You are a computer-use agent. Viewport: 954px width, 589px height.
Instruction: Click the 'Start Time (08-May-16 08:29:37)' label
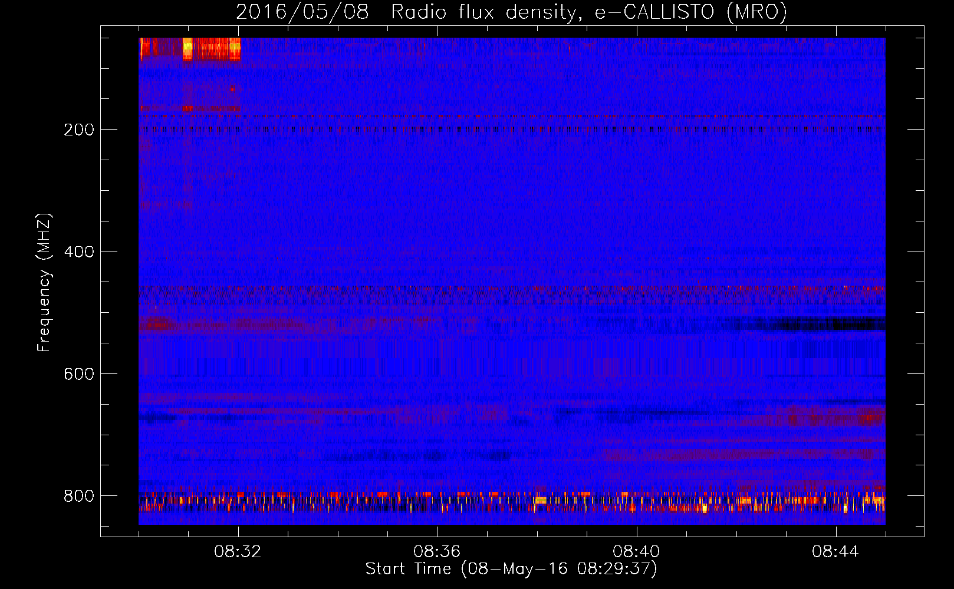point(511,569)
